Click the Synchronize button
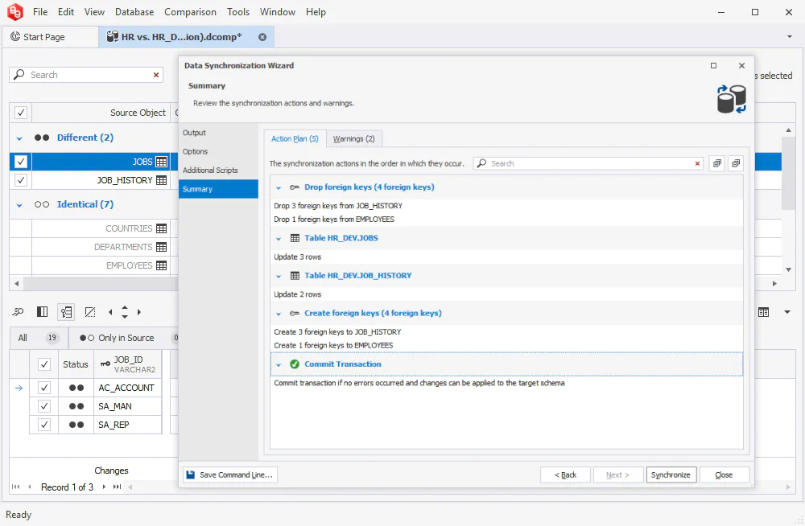The width and height of the screenshot is (805, 526). pos(671,475)
